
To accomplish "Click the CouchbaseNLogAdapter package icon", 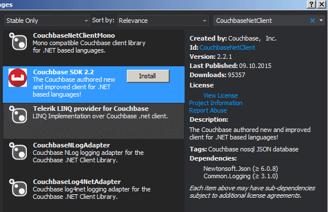I will 18,151.
